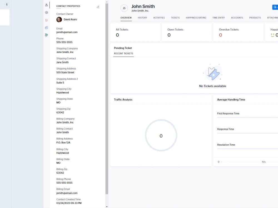Screen dimensions: 278x208
Task: Click the blue button at top right
Action: (x=275, y=7)
